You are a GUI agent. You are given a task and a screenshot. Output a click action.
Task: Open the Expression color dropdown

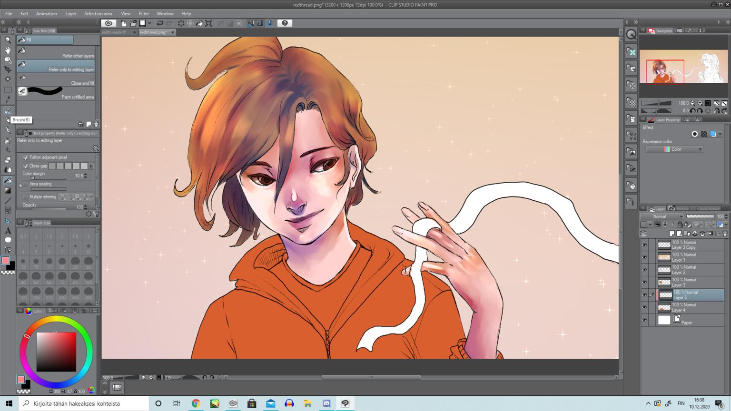point(674,149)
